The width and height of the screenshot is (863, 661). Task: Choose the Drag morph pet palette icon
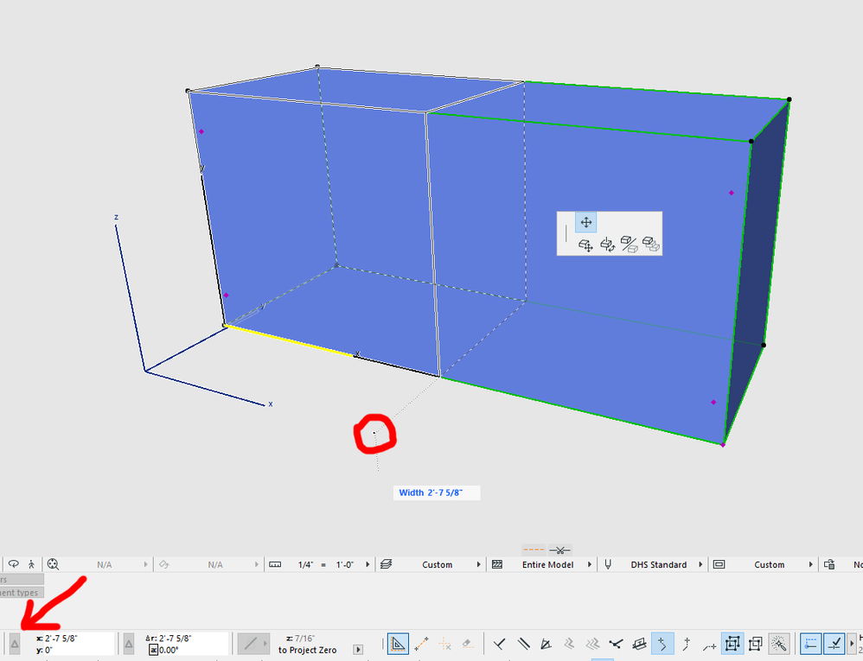[585, 246]
